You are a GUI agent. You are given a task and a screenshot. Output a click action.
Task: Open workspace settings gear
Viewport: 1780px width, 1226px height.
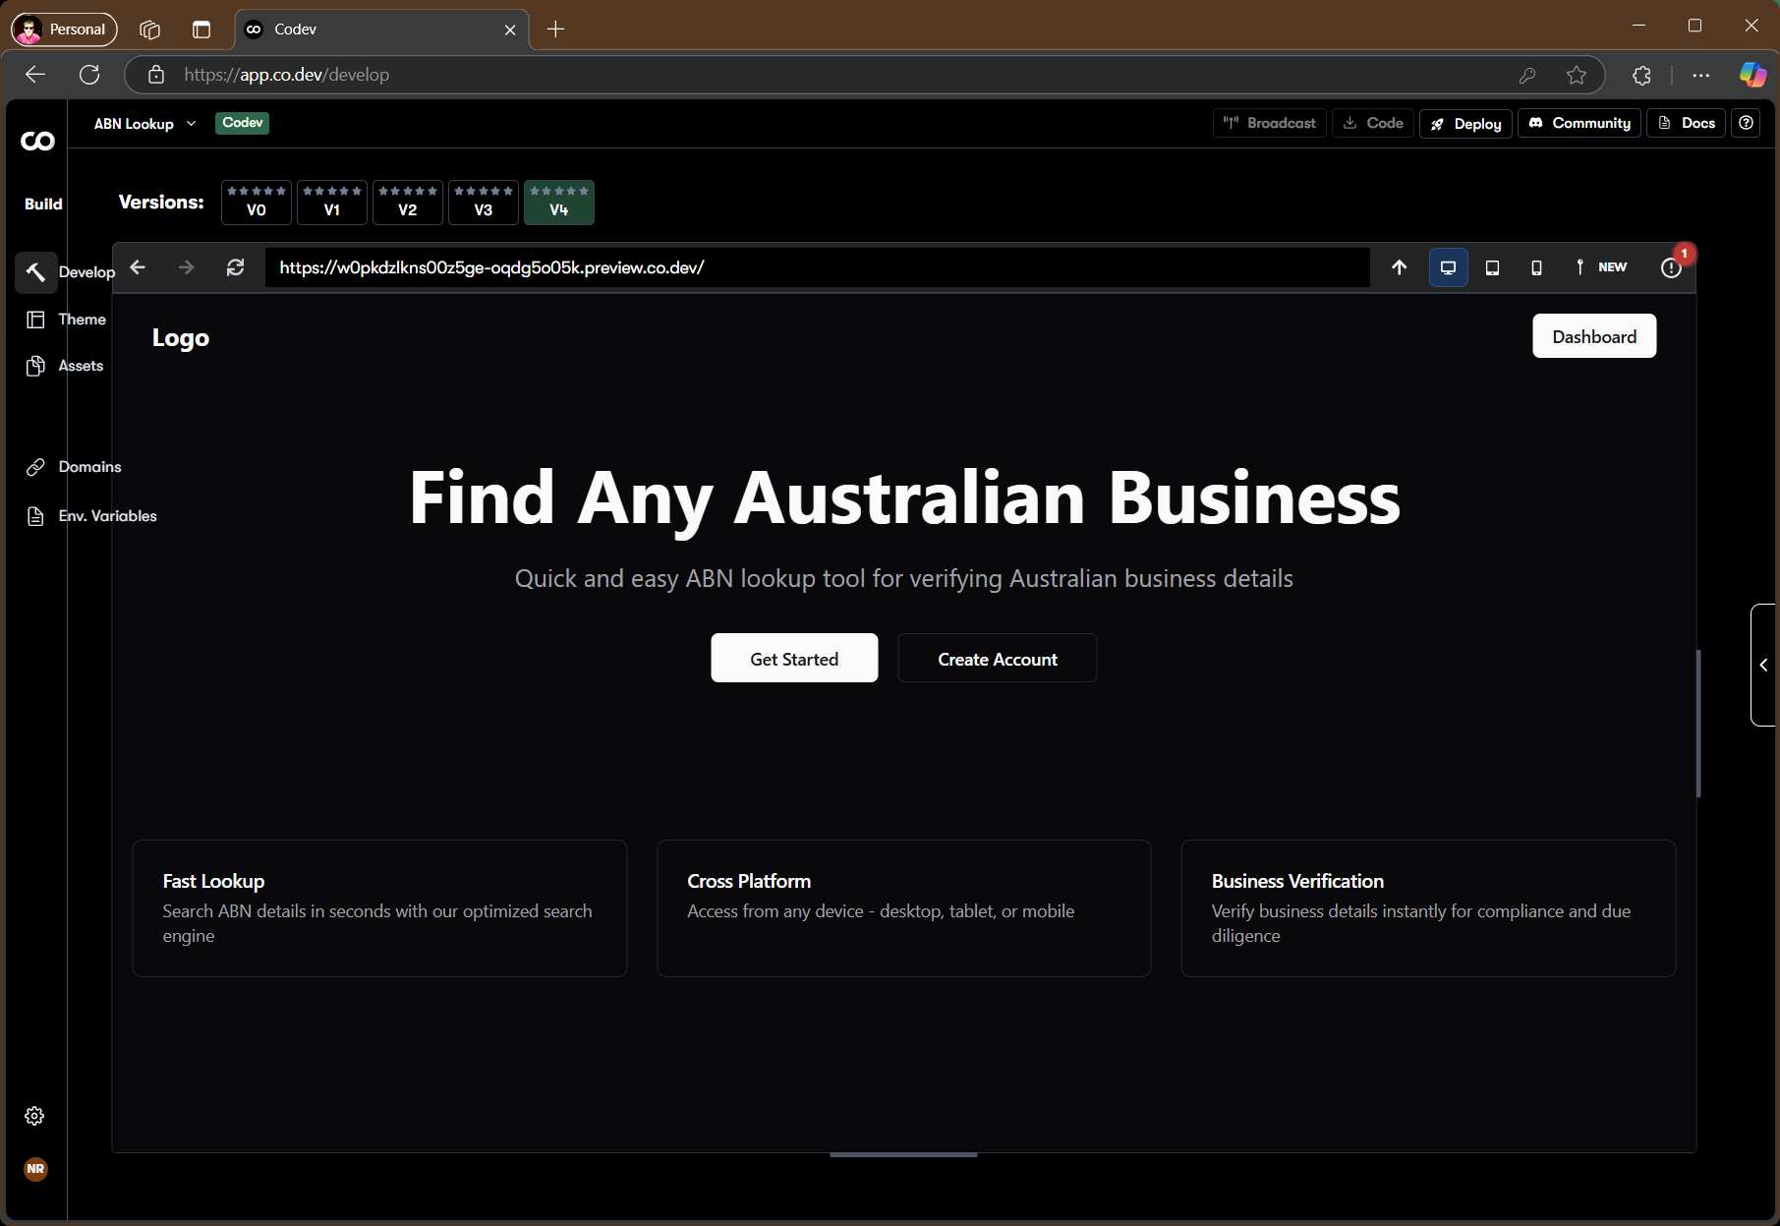[34, 1115]
